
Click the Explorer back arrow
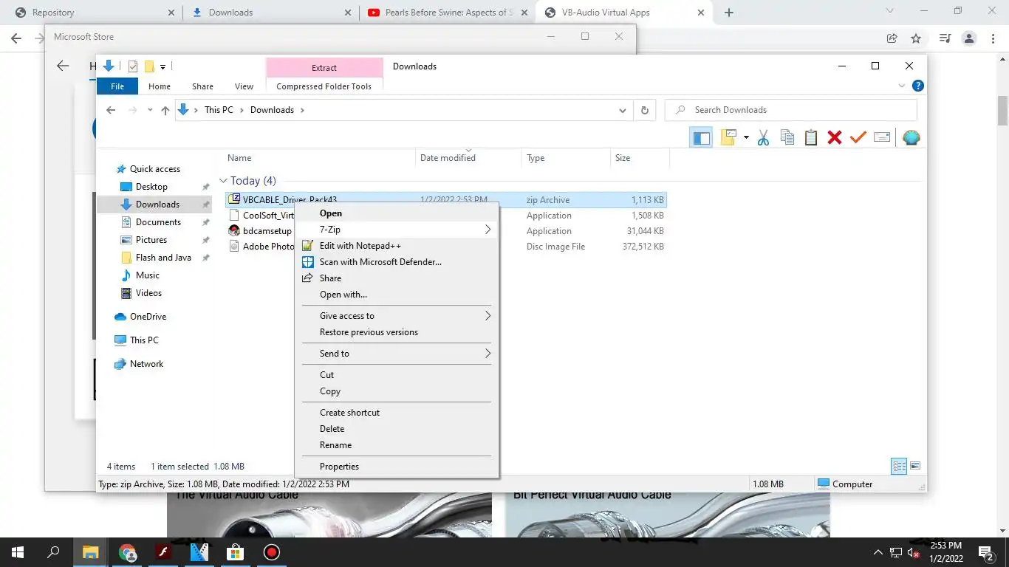coord(111,110)
